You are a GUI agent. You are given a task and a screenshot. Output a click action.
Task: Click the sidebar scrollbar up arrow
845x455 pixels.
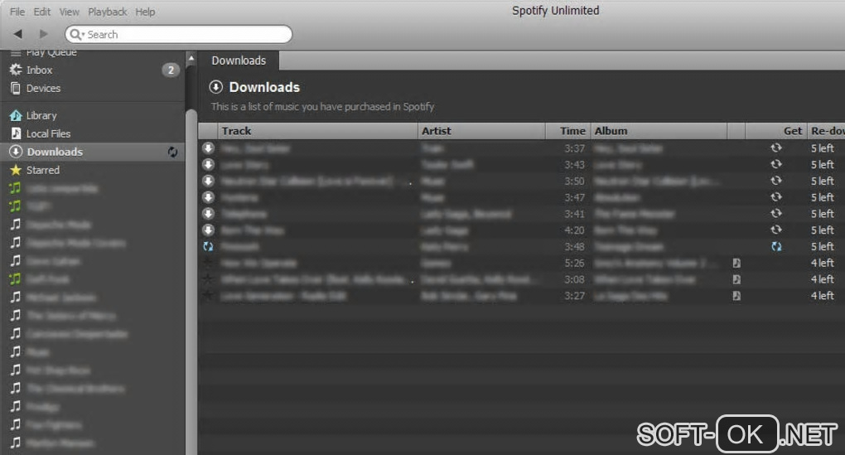click(x=191, y=58)
